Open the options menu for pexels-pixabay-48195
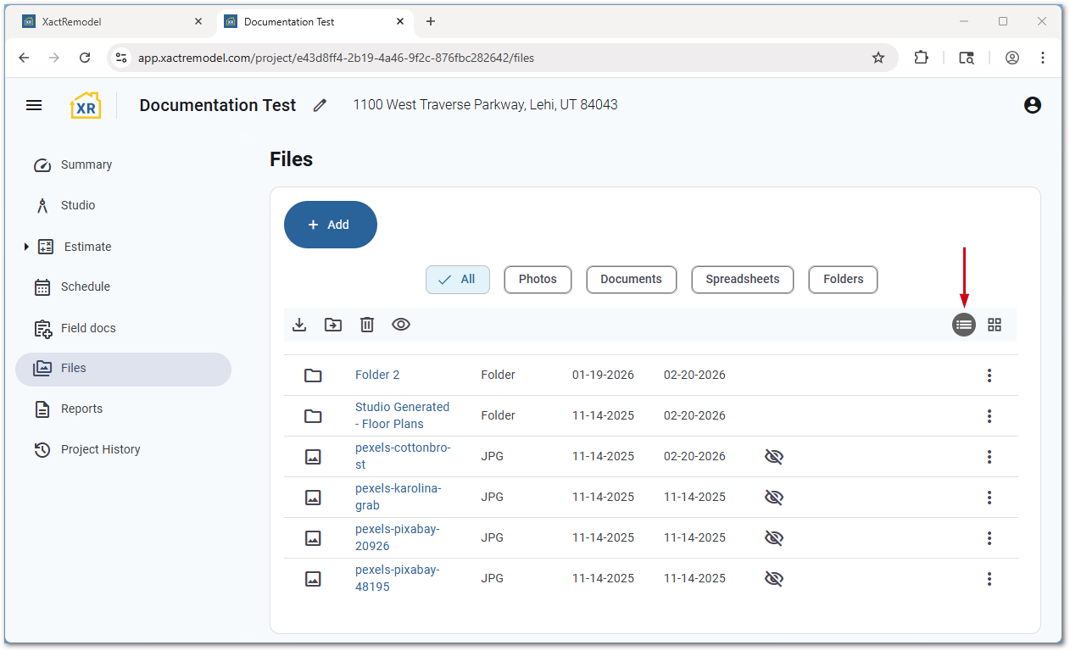Viewport: 1070px width, 651px height. (989, 578)
